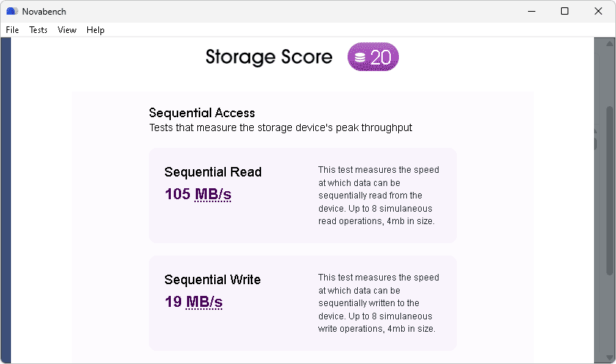Click the underlined MB/s unit under Sequential Write
Viewport: 616px width, 364px height.
click(204, 302)
